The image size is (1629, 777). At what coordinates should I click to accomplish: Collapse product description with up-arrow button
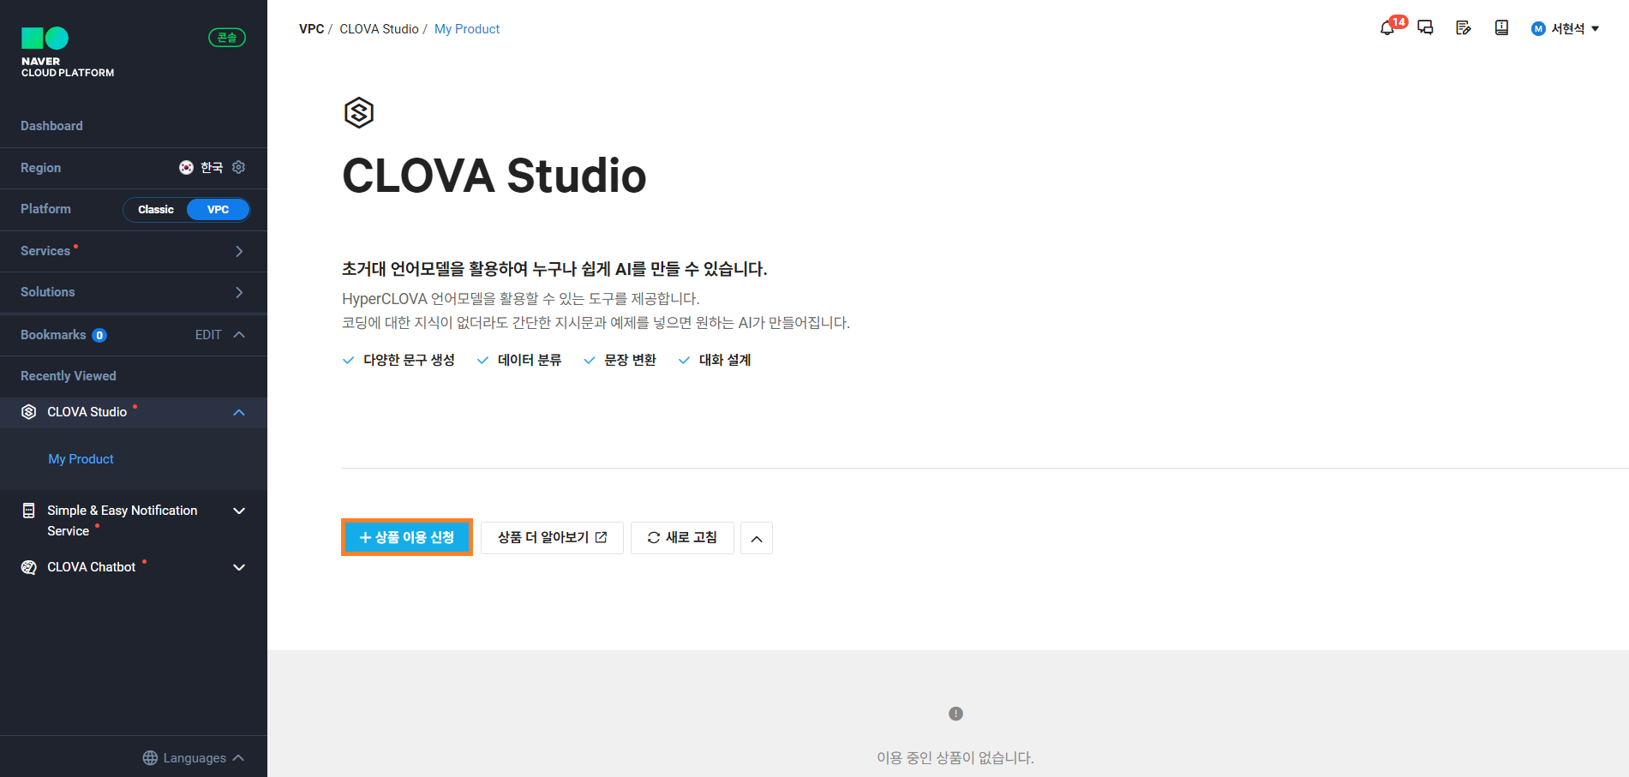(757, 538)
